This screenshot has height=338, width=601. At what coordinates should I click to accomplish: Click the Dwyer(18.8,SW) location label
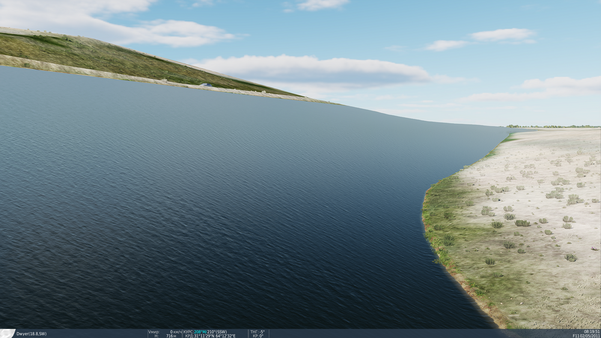coord(31,334)
